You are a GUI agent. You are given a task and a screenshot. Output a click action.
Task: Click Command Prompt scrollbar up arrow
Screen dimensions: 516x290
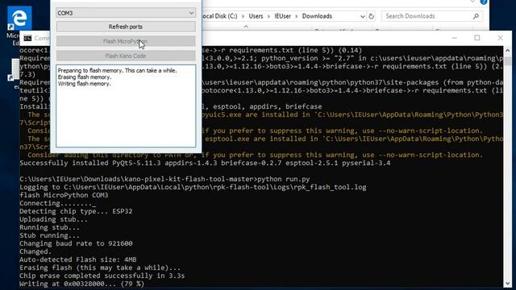507,50
